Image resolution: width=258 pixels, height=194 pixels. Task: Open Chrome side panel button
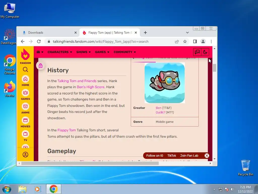click(x=195, y=41)
